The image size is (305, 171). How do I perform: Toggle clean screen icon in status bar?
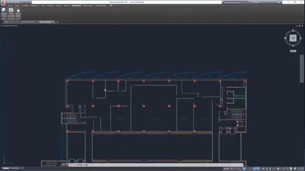pos(299,169)
